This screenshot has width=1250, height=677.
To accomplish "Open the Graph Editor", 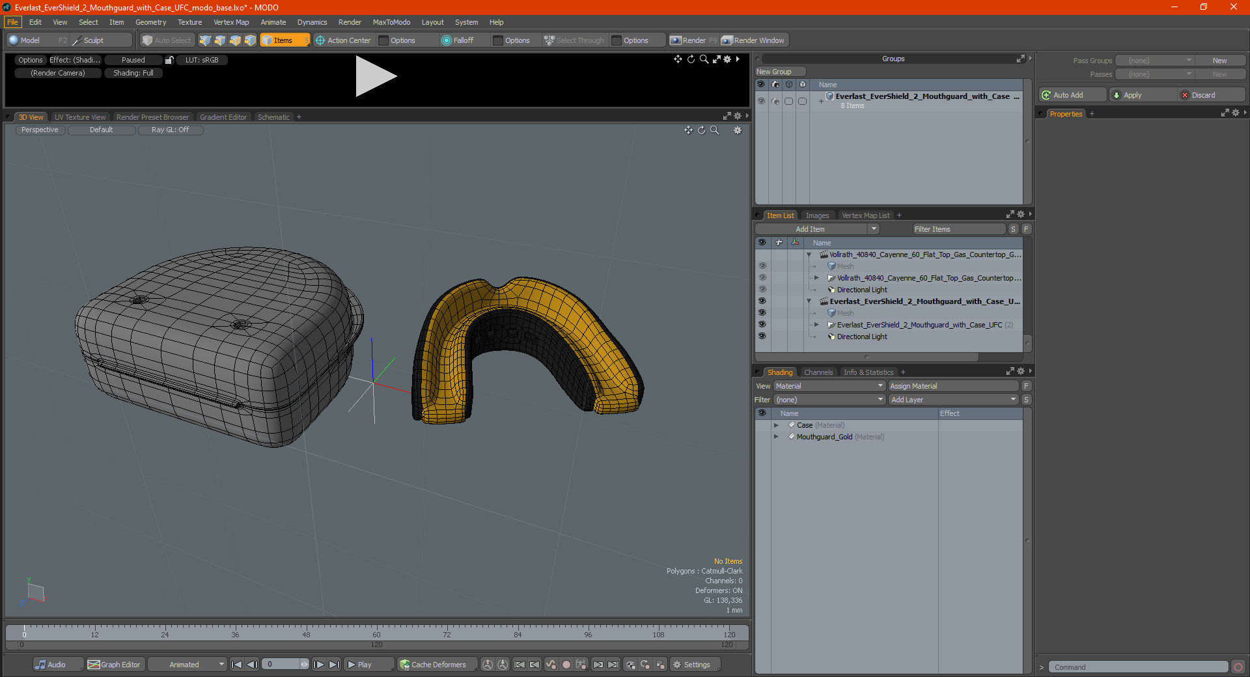I will (x=115, y=665).
